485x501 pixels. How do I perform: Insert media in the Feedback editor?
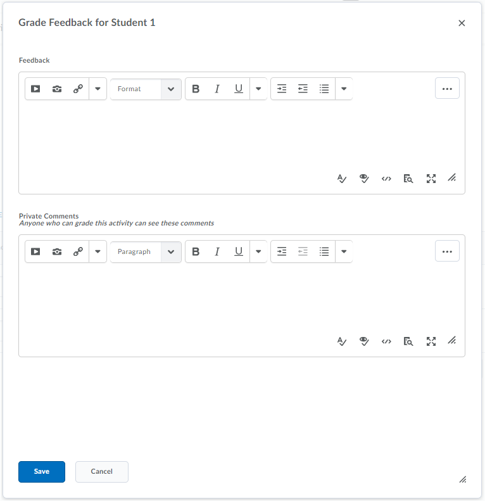coord(35,89)
